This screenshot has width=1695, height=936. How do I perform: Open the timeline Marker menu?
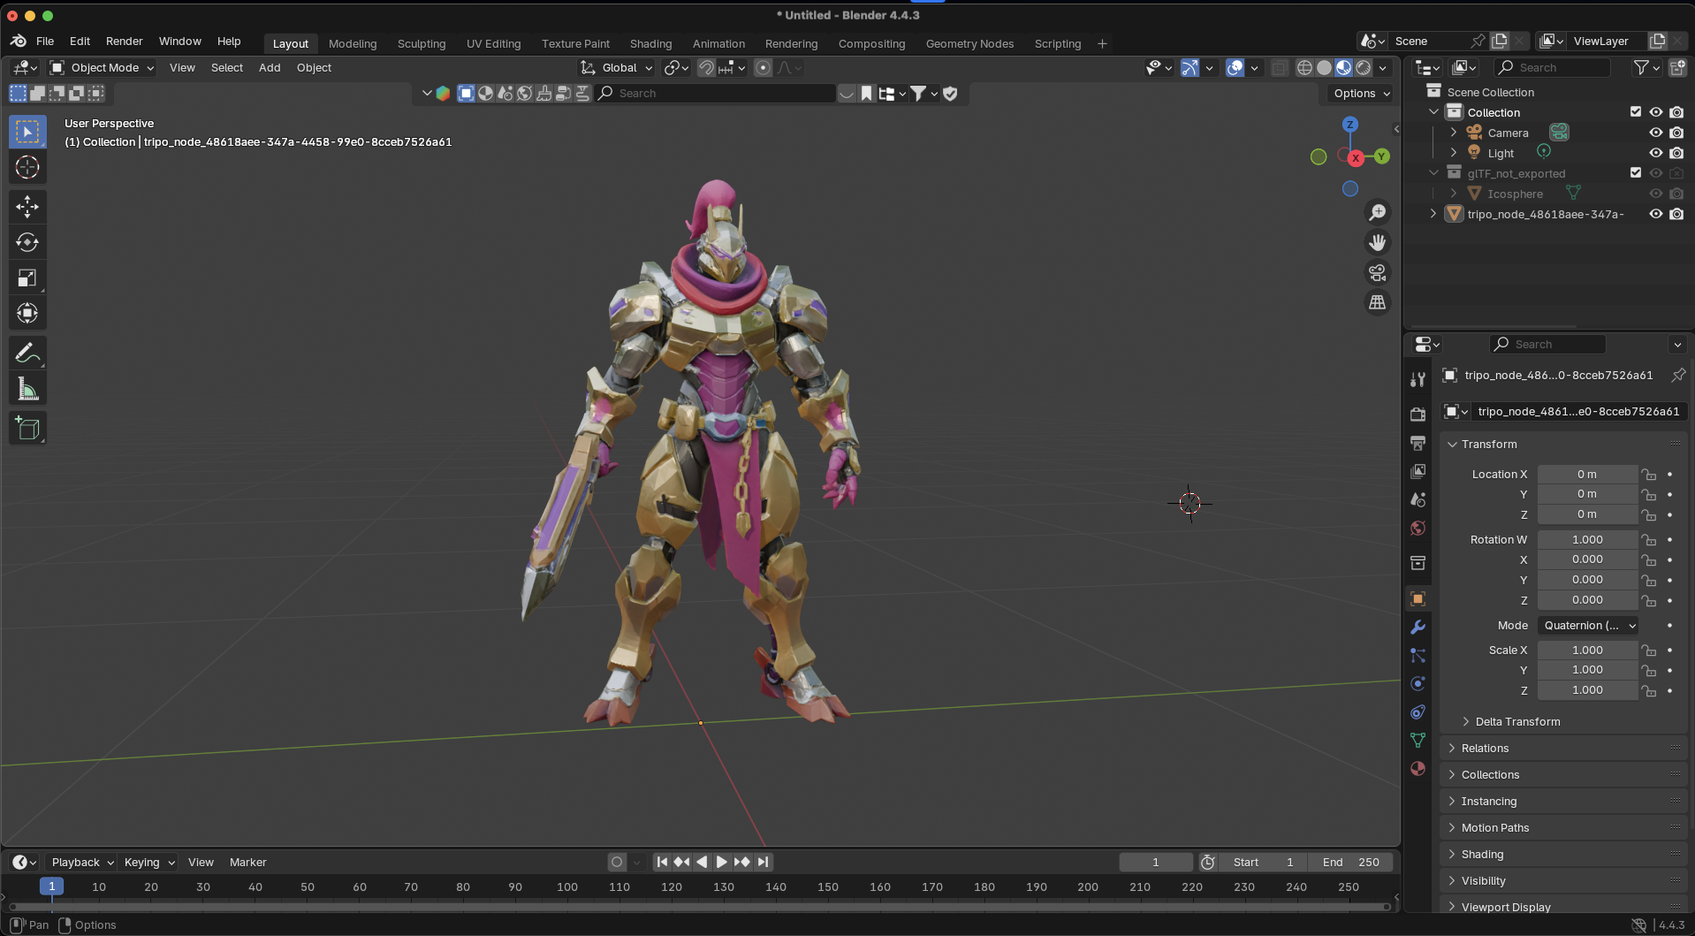tap(247, 863)
